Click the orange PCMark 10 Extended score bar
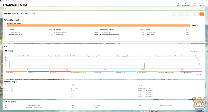This screenshot has height=112, width=208. (98, 25)
